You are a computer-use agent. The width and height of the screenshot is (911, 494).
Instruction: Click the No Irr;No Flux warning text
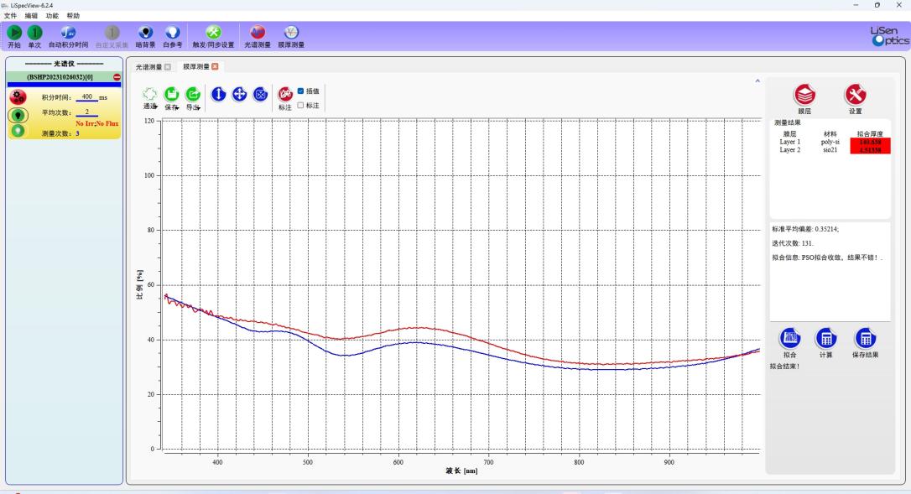point(97,123)
